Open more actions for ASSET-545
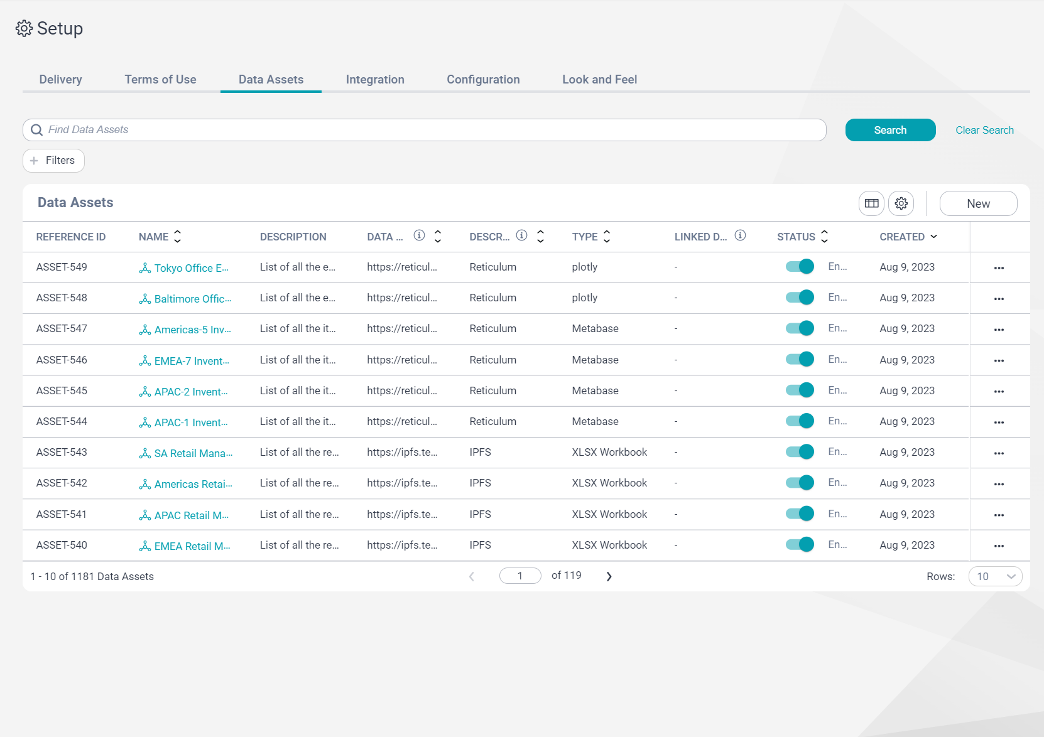1044x737 pixels. pos(999,392)
